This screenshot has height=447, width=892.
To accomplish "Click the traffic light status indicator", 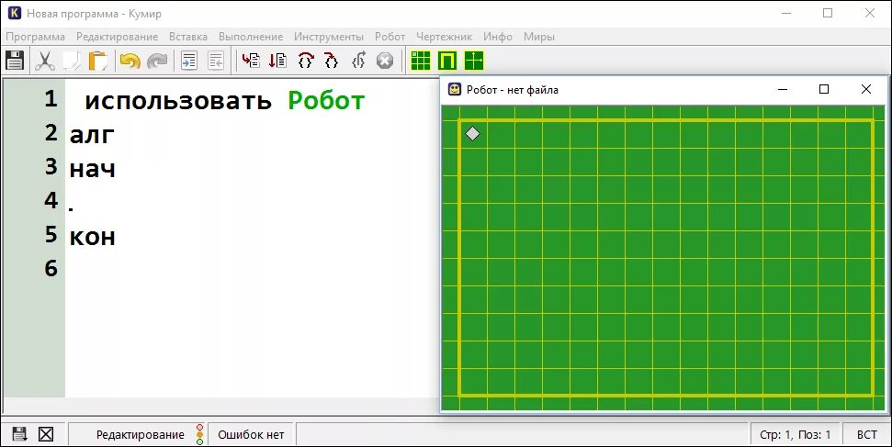I will click(199, 434).
